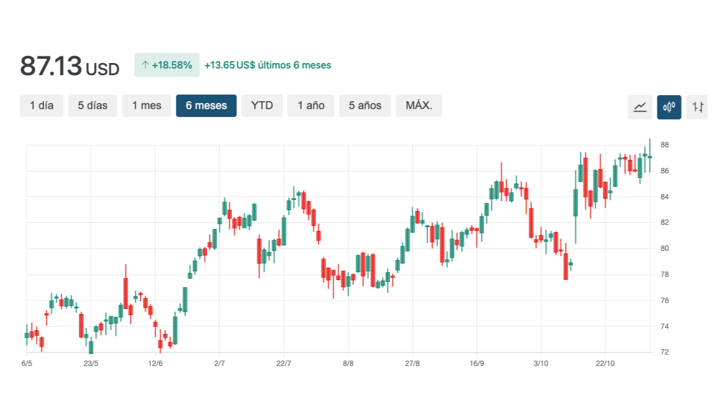The width and height of the screenshot is (727, 409).
Task: Switch chart to 1 mes
Action: point(147,105)
